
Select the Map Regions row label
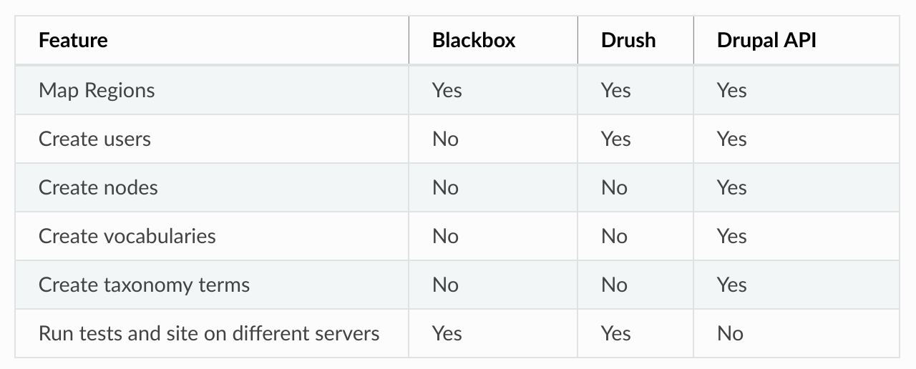pos(97,91)
